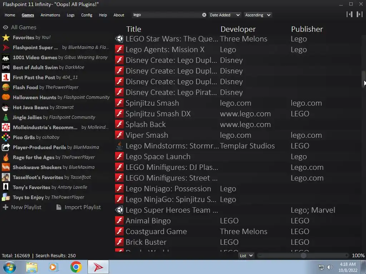Click the Flash Food burger icon
366x274 pixels.
click(6, 87)
